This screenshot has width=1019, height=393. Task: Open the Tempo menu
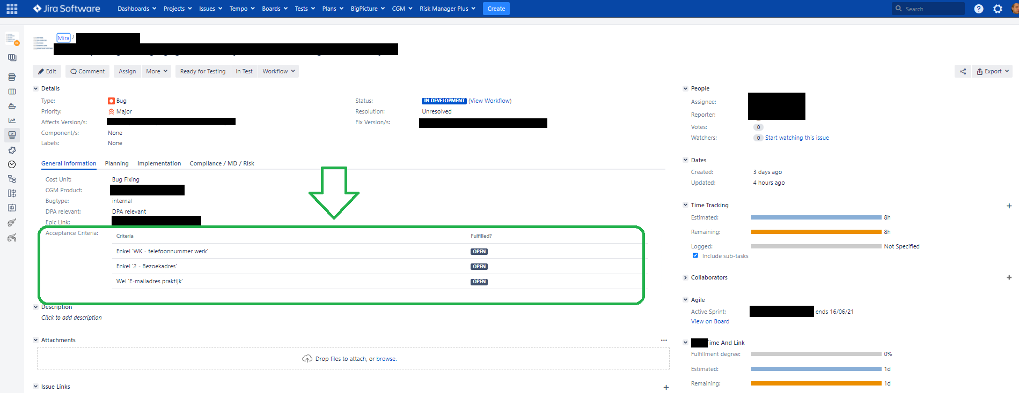pos(242,9)
